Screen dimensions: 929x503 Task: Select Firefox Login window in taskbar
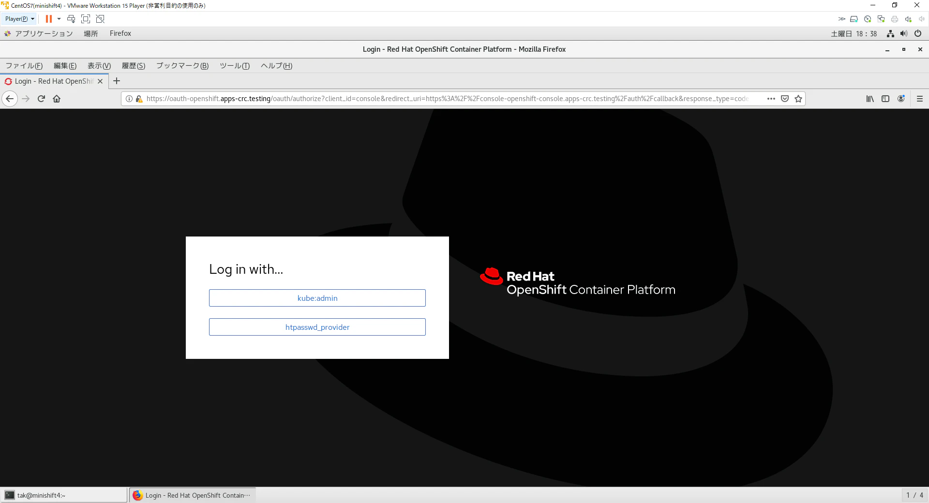point(193,495)
